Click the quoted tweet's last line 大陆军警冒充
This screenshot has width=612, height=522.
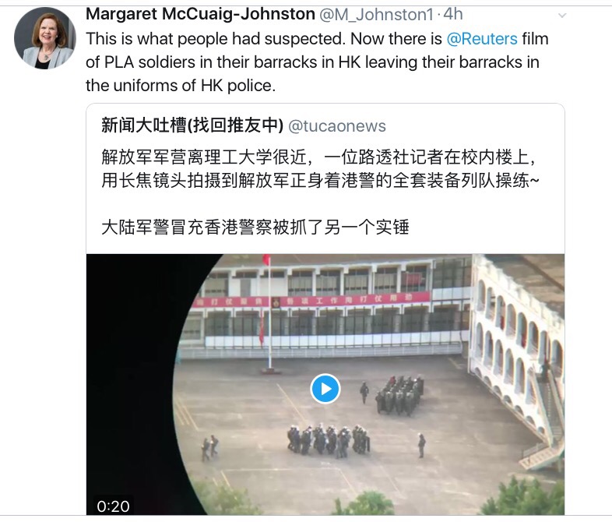coord(255,227)
